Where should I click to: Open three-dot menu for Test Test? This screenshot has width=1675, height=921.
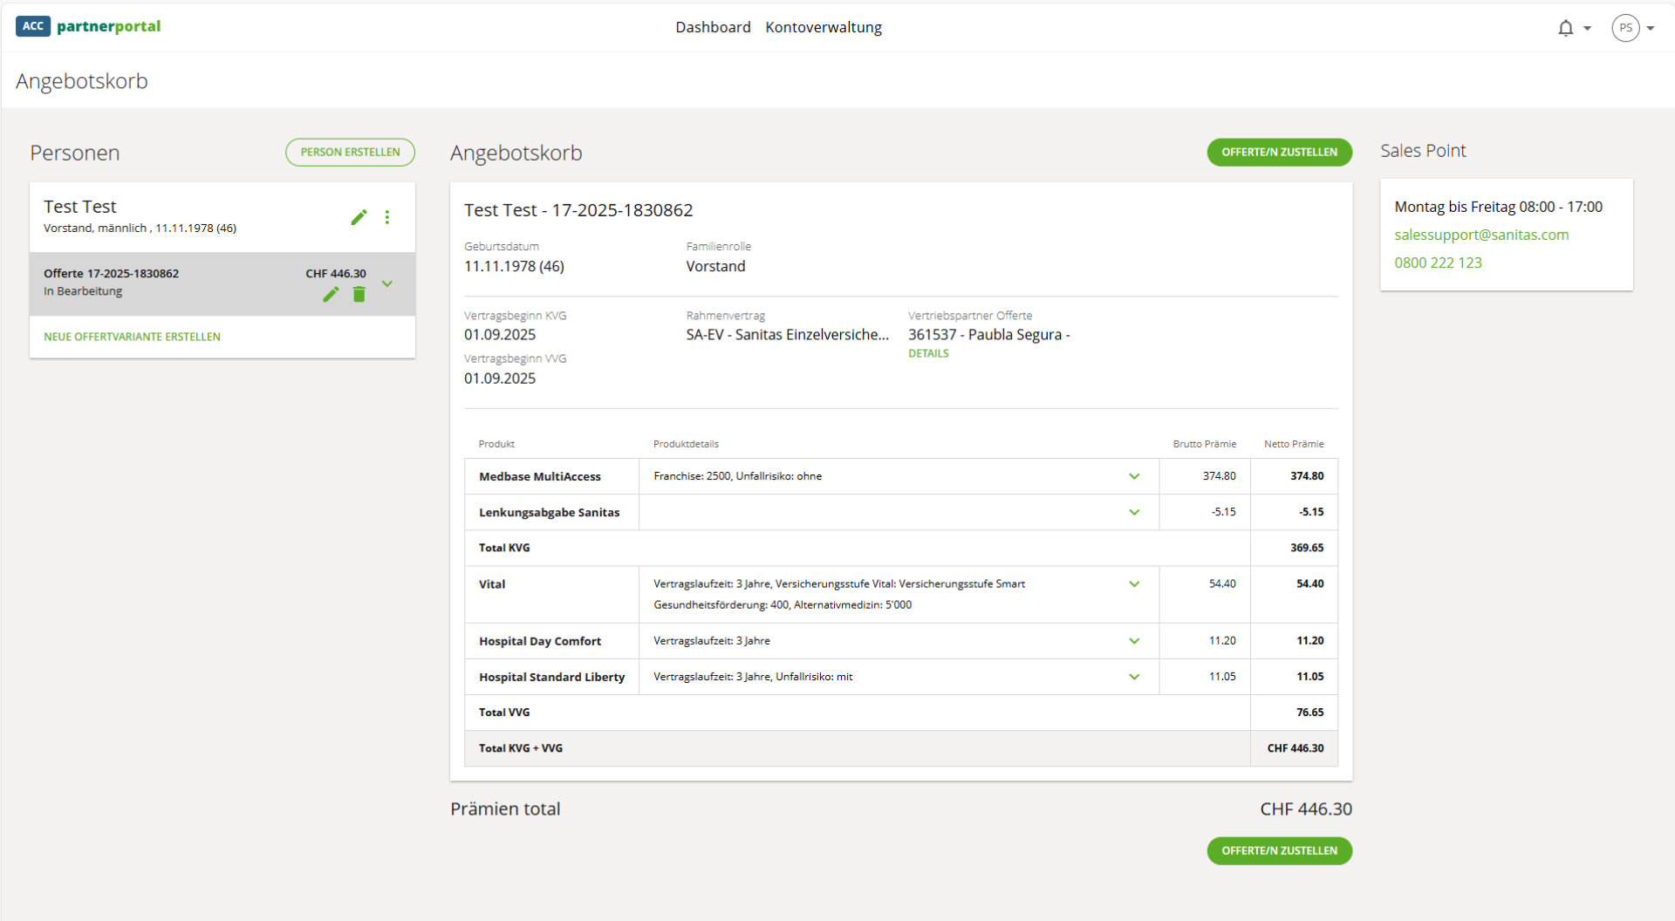(387, 217)
